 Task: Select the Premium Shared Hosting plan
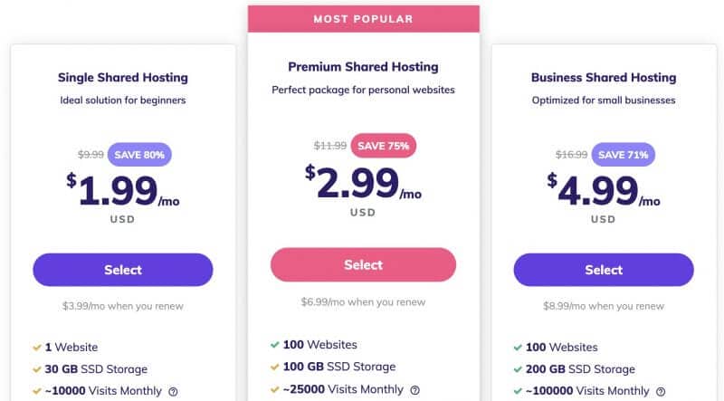pyautogui.click(x=364, y=264)
